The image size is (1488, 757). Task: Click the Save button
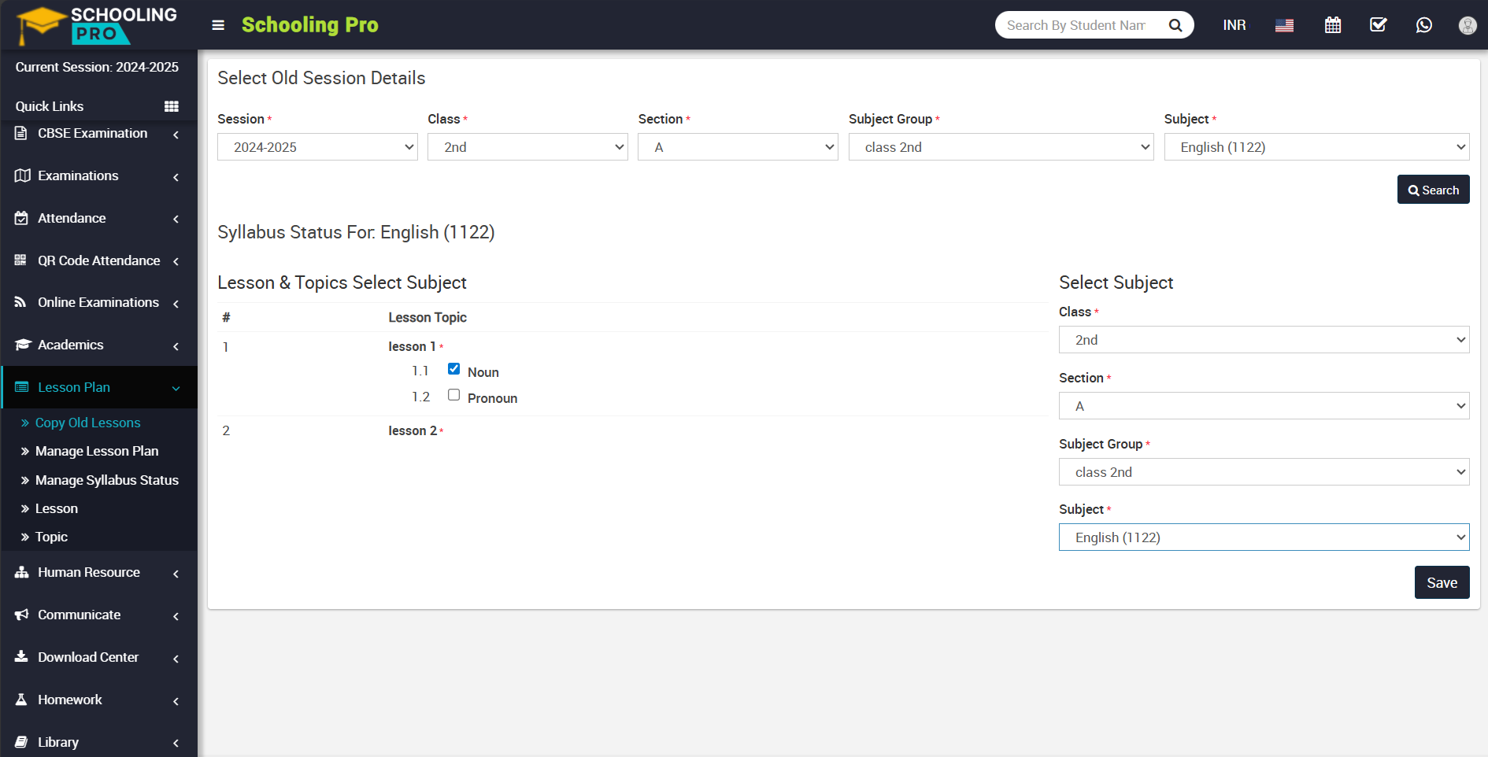1442,582
